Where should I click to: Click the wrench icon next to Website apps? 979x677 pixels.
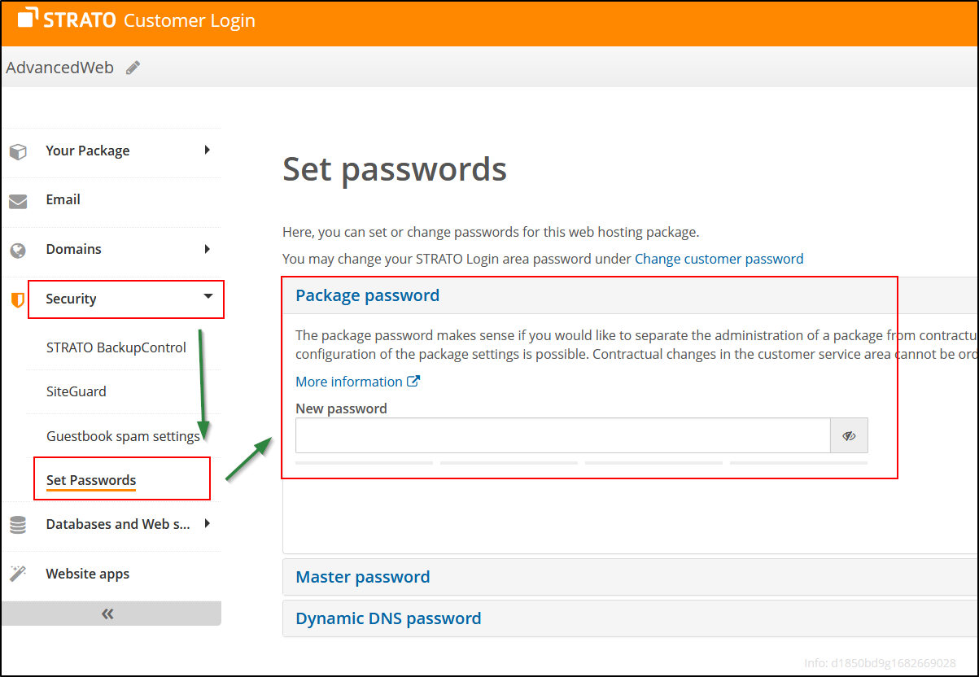(18, 574)
